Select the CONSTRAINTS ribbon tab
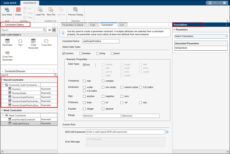The image size is (230, 154). (30, 3)
